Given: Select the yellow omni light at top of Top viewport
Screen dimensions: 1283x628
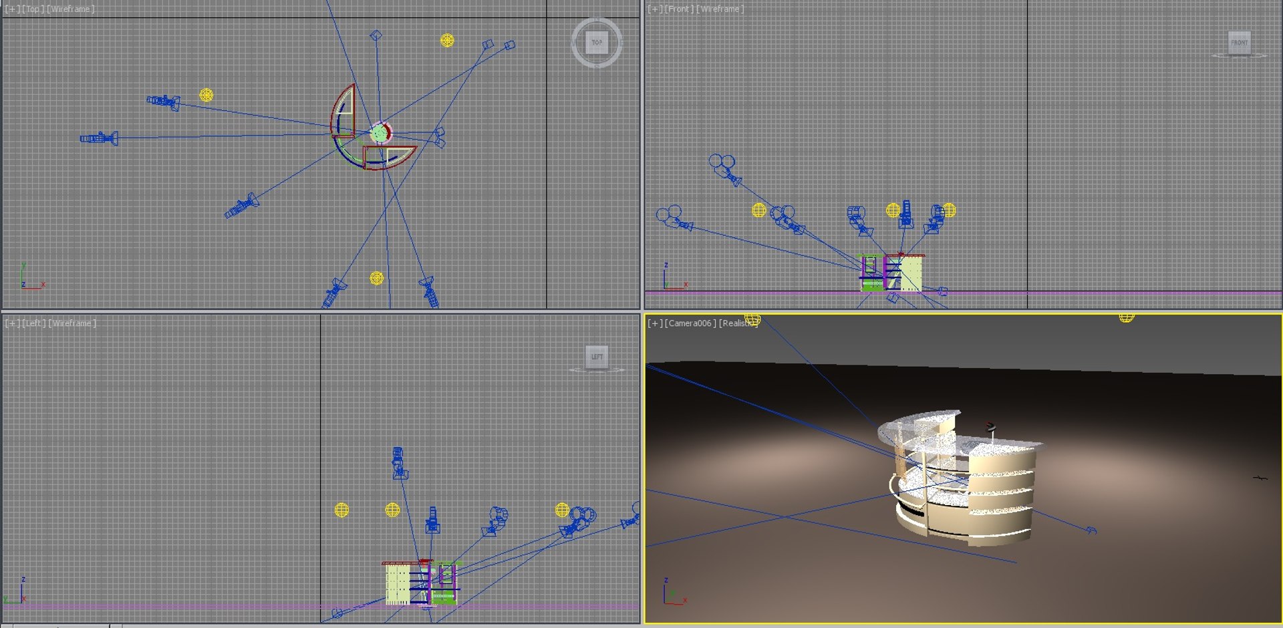Looking at the screenshot, I should click(447, 41).
